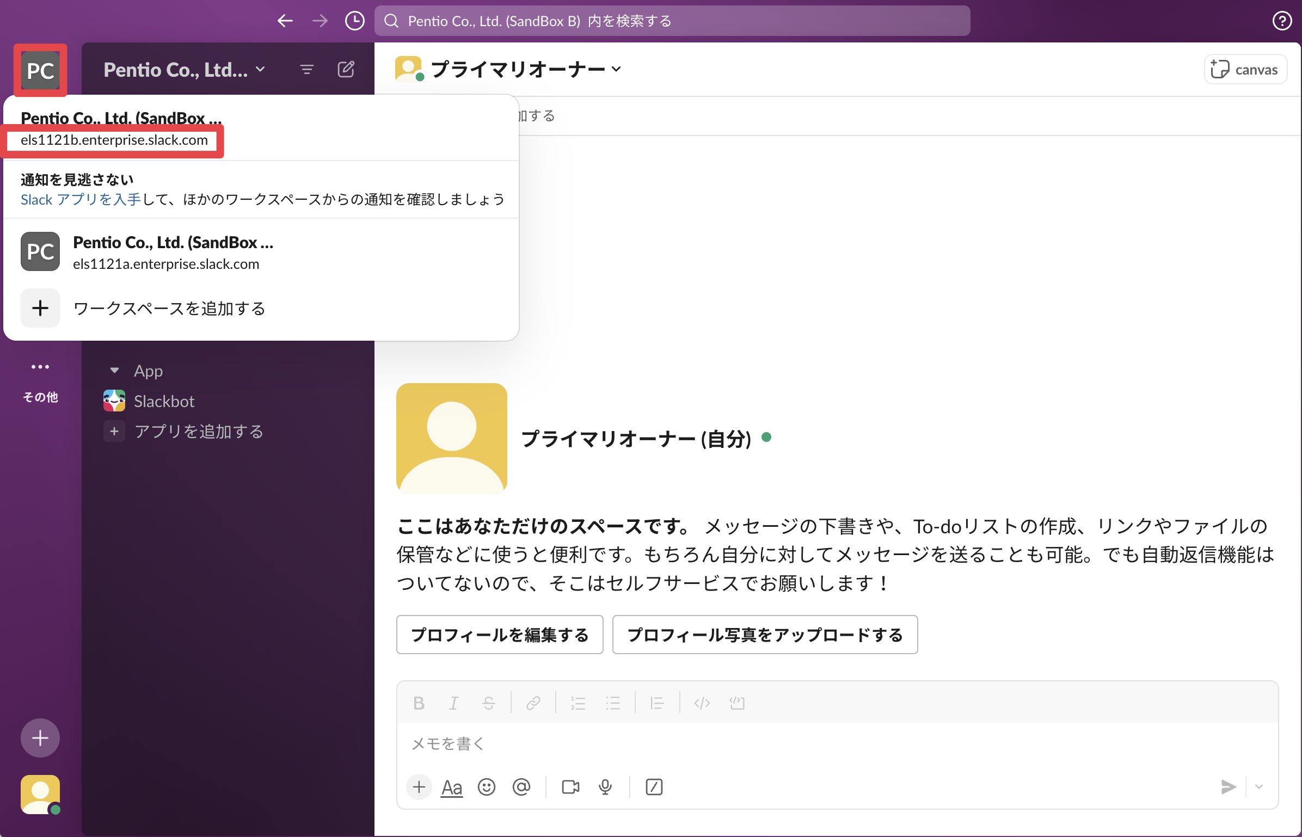Record a video clip
Screen dimensions: 1302x837
pyautogui.click(x=570, y=786)
